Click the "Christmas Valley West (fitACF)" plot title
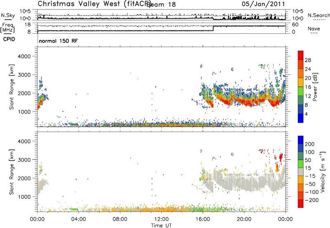 [x=94, y=4]
